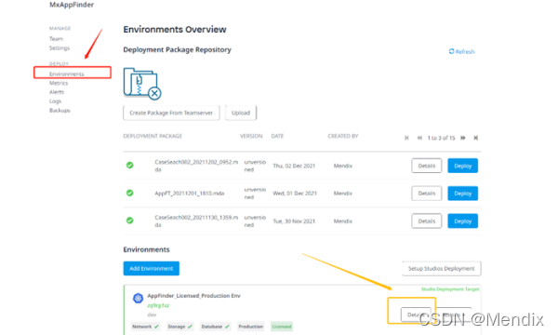Deploy the AppFT_20211201_1810.mda package
Image resolution: width=558 pixels, height=335 pixels.
click(x=462, y=194)
